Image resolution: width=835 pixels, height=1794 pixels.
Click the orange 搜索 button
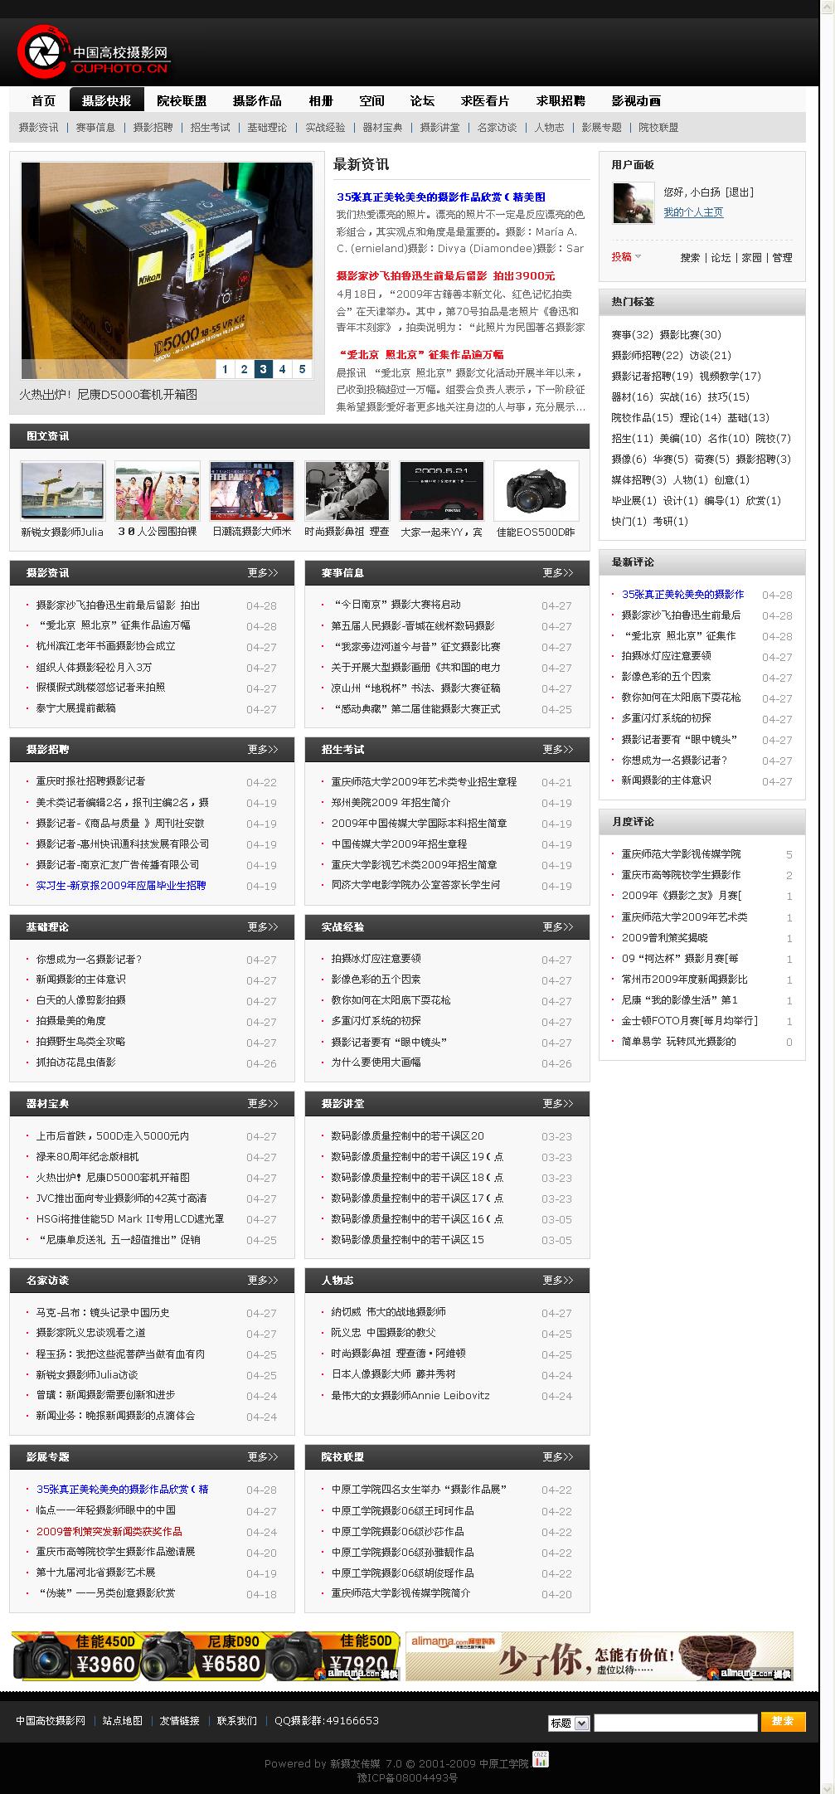783,1721
